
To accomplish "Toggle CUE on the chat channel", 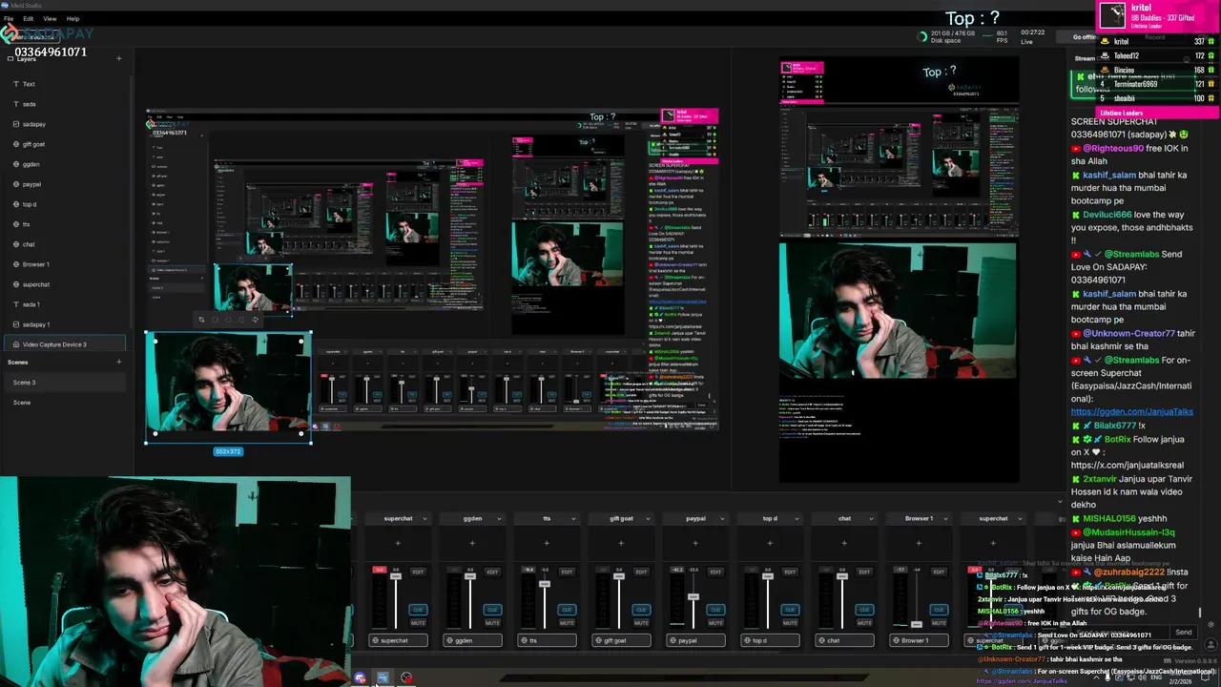I will [x=864, y=610].
